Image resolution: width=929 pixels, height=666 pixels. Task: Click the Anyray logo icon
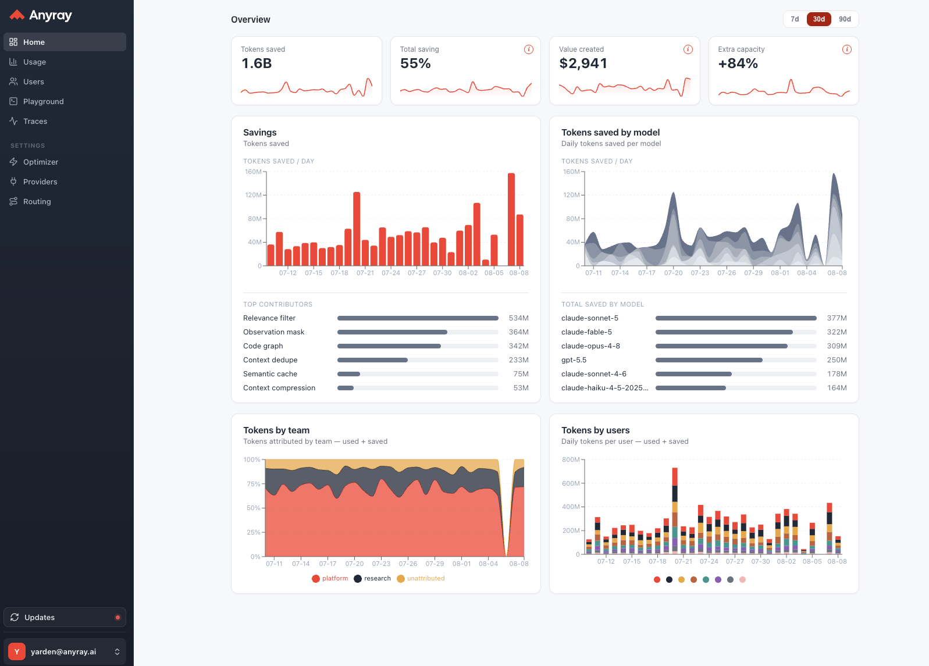17,15
